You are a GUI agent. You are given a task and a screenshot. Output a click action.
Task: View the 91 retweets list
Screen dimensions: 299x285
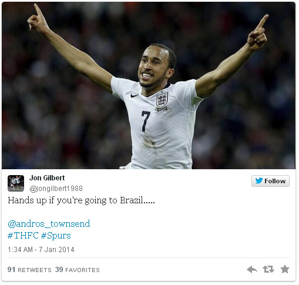click(29, 270)
